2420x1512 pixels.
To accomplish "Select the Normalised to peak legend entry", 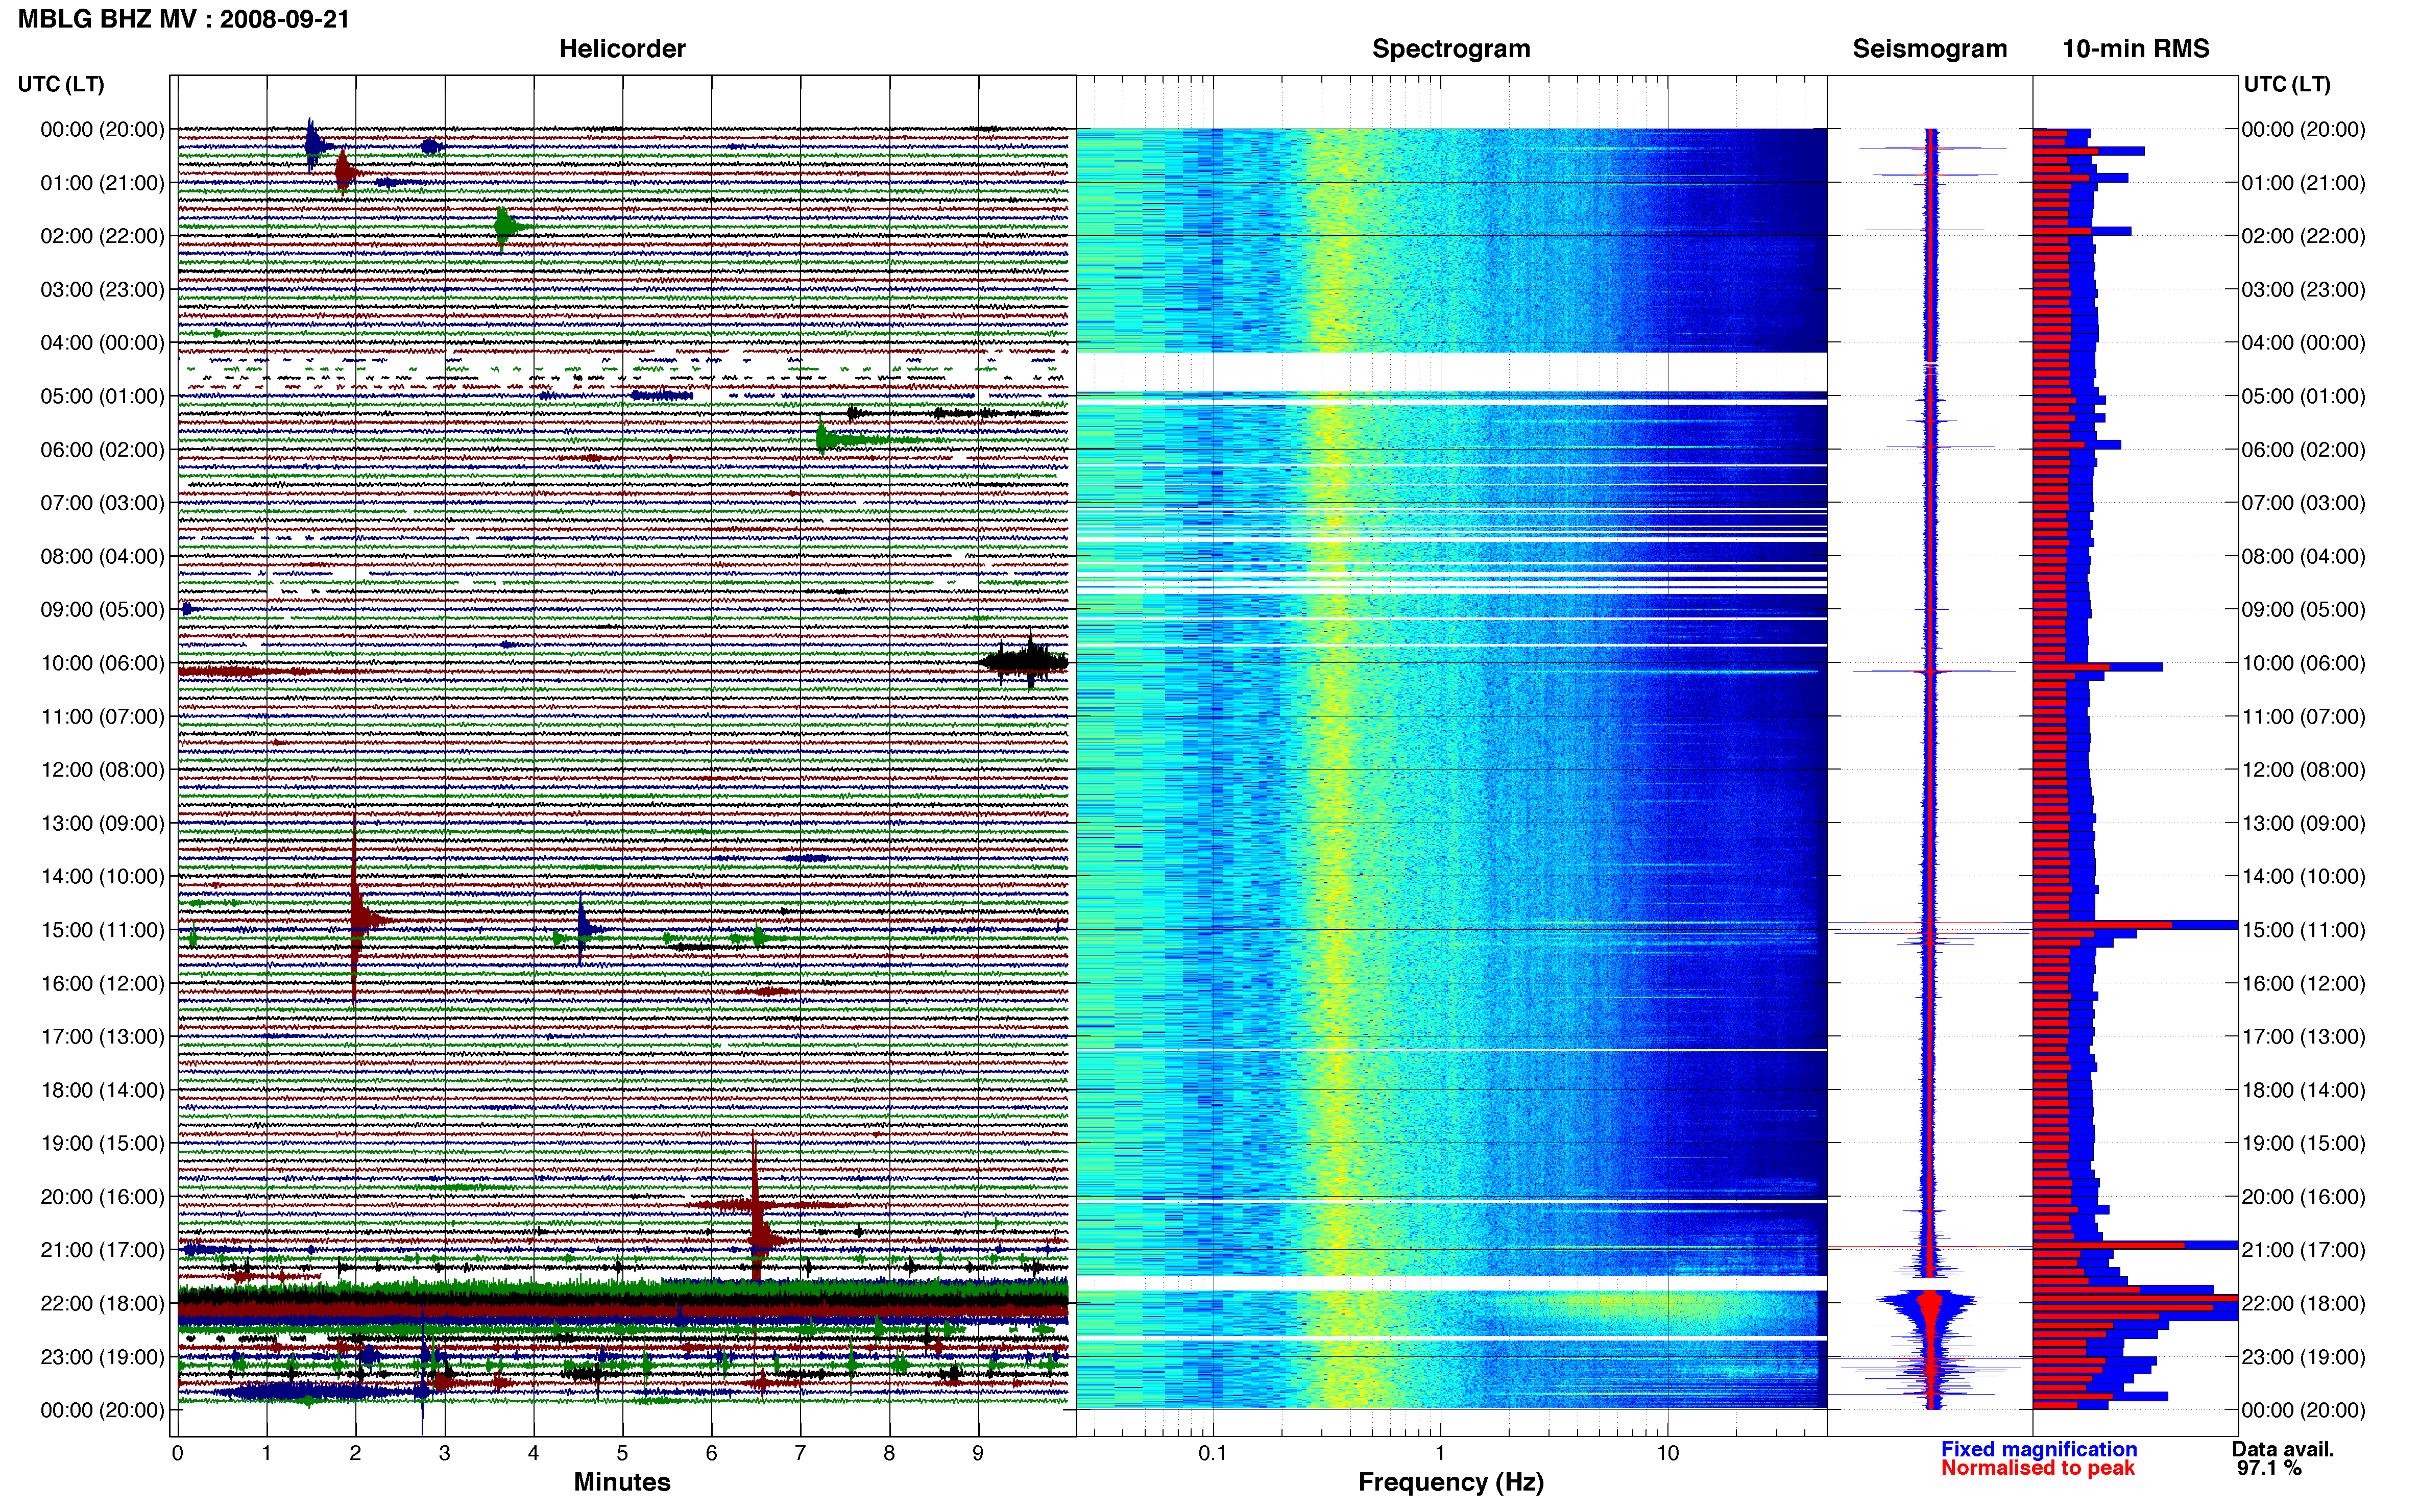I will point(2038,1468).
